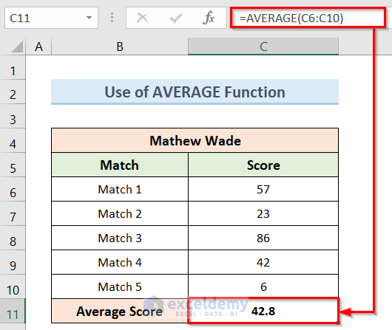392x330 pixels.
Task: Click the 'Use of AVERAGE Function' title cell
Action: tap(195, 92)
